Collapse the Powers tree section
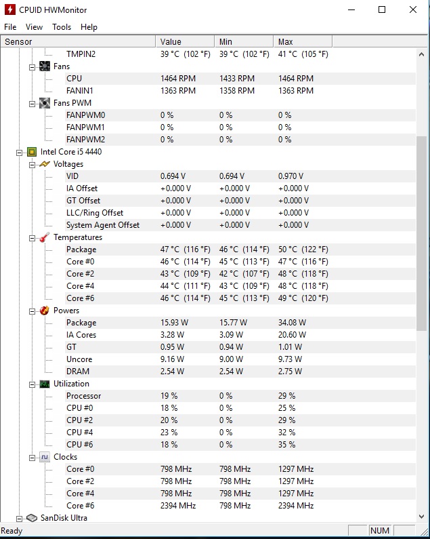The image size is (430, 539). coord(32,311)
